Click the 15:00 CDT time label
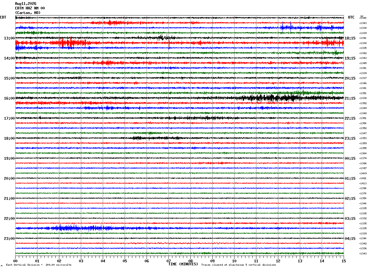Viewport: 368px width, 269px height. (x=9, y=78)
